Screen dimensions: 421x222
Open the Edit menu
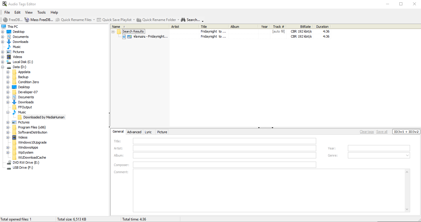pos(17,12)
